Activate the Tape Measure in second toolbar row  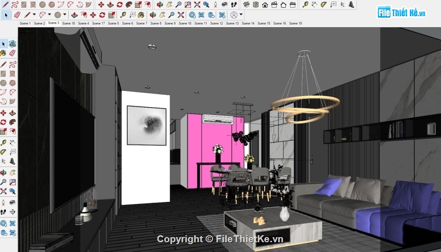[x=123, y=15]
